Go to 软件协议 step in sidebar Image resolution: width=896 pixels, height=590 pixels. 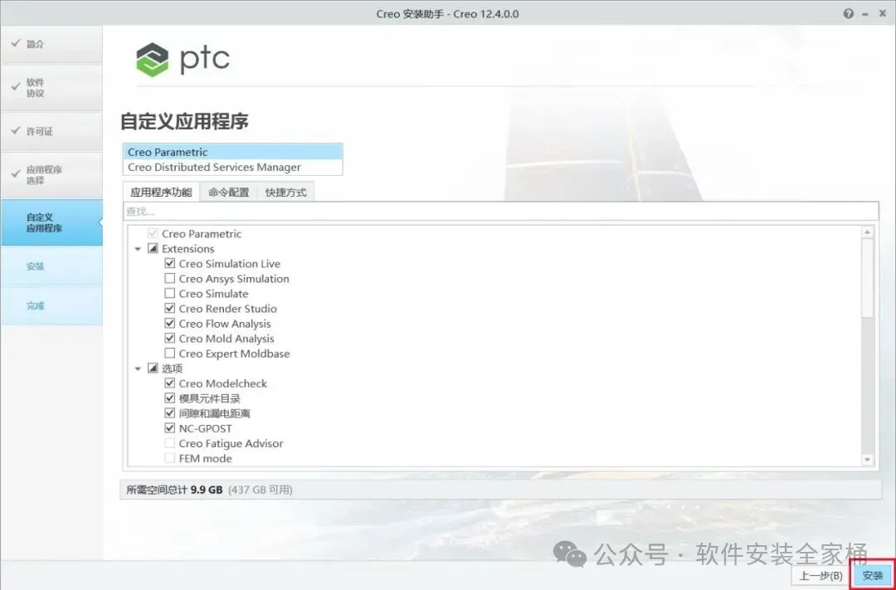pyautogui.click(x=52, y=87)
